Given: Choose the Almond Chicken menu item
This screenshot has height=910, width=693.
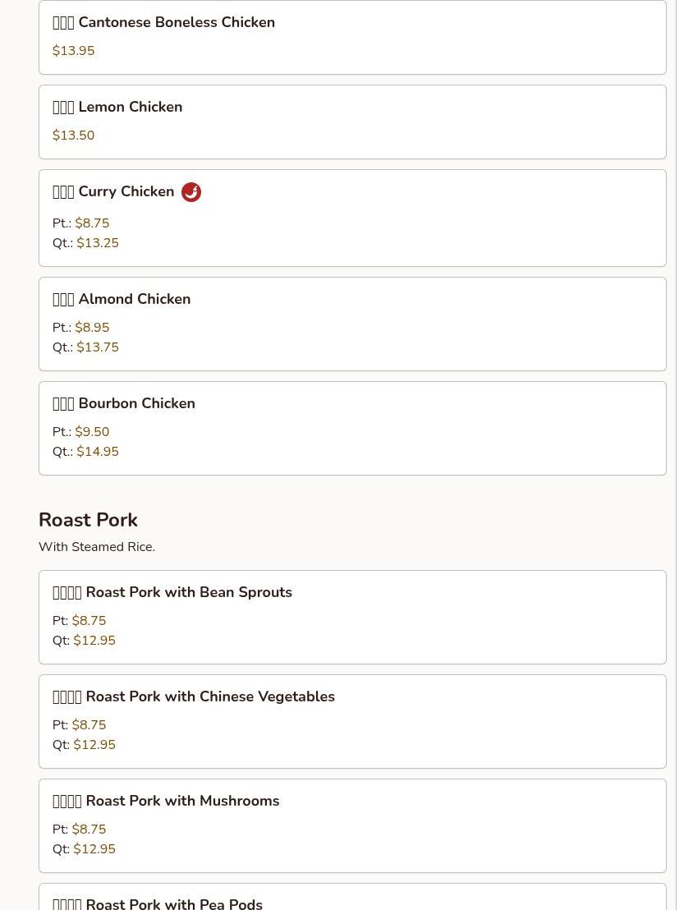Looking at the screenshot, I should click(x=122, y=300).
